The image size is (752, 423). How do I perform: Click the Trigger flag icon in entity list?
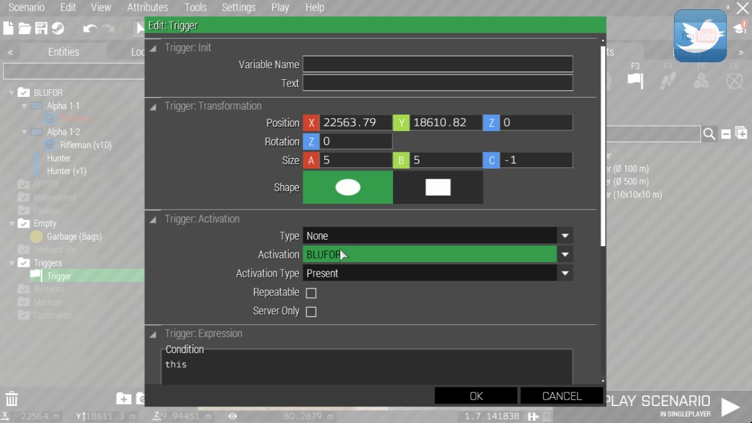pos(36,276)
